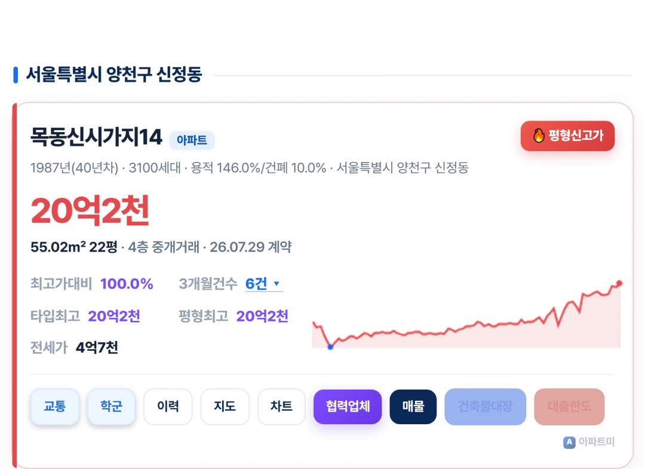
Task: Open the 학군 school district button
Action: click(x=111, y=406)
